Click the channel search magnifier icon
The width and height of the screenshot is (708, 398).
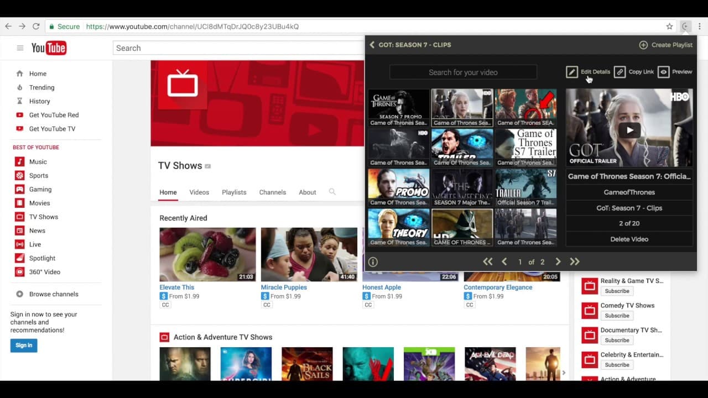[x=332, y=192]
